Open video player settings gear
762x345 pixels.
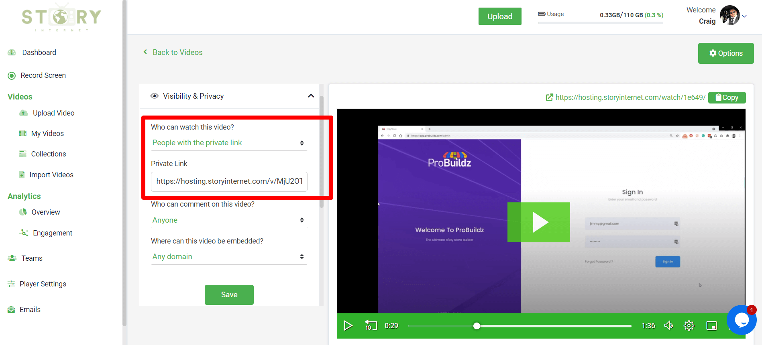pos(689,326)
